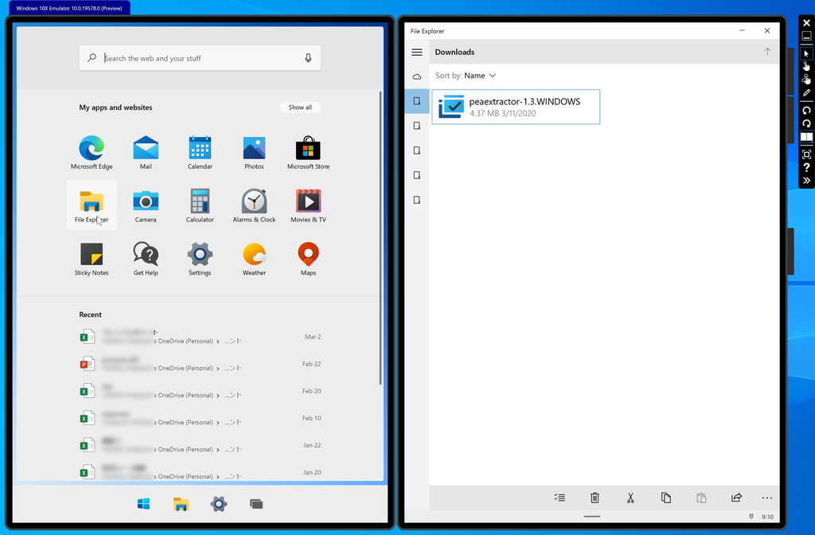
Task: Open the File Explorer hamburger menu
Action: [417, 52]
